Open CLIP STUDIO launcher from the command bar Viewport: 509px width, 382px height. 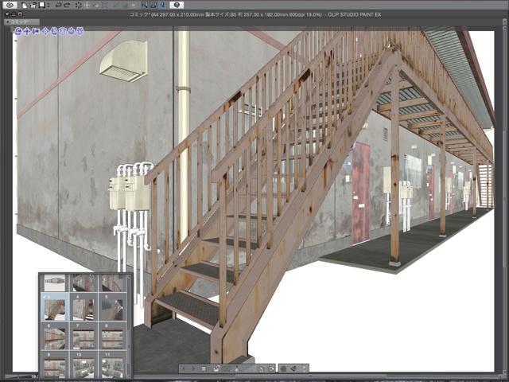(x=10, y=5)
